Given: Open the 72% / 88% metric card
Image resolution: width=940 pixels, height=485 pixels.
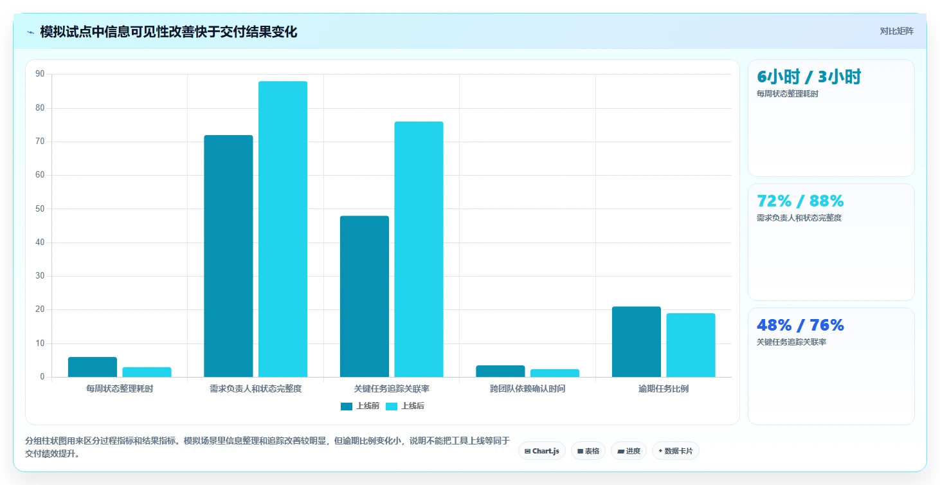Looking at the screenshot, I should (x=831, y=242).
